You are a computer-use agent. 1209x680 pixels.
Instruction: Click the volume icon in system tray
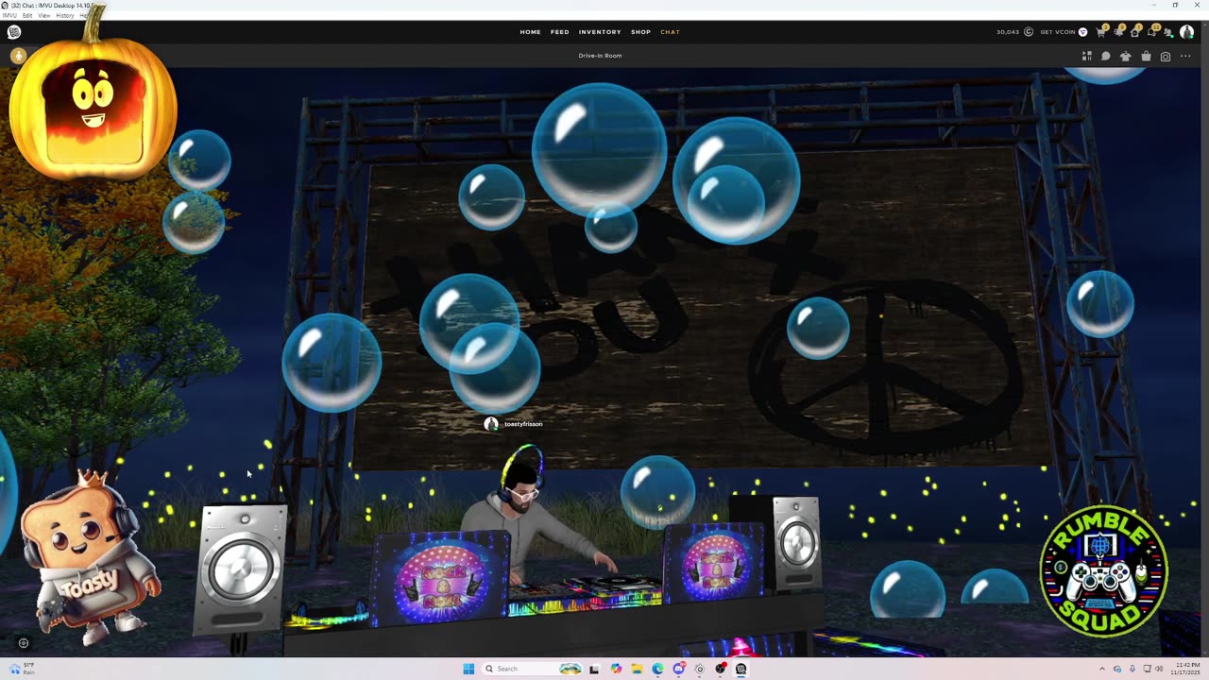pos(1159,669)
